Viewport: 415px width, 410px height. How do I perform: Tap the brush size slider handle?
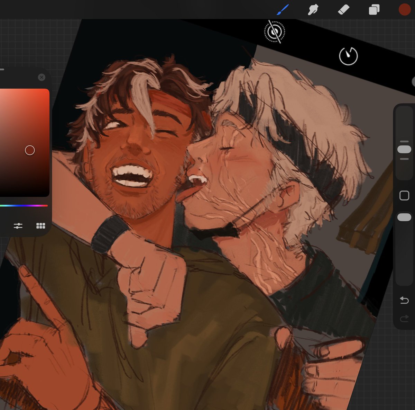[x=404, y=149]
